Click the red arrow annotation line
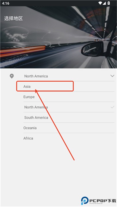The height and width of the screenshot is (207, 117). pos(55,124)
